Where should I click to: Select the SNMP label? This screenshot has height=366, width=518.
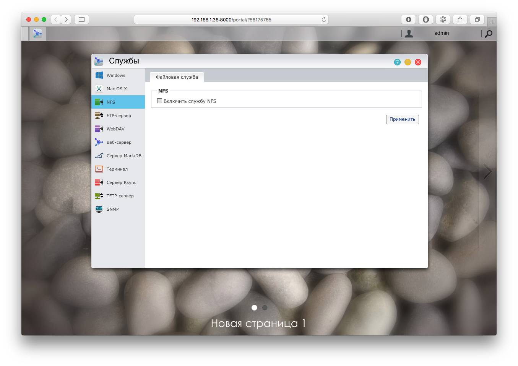[x=113, y=209]
